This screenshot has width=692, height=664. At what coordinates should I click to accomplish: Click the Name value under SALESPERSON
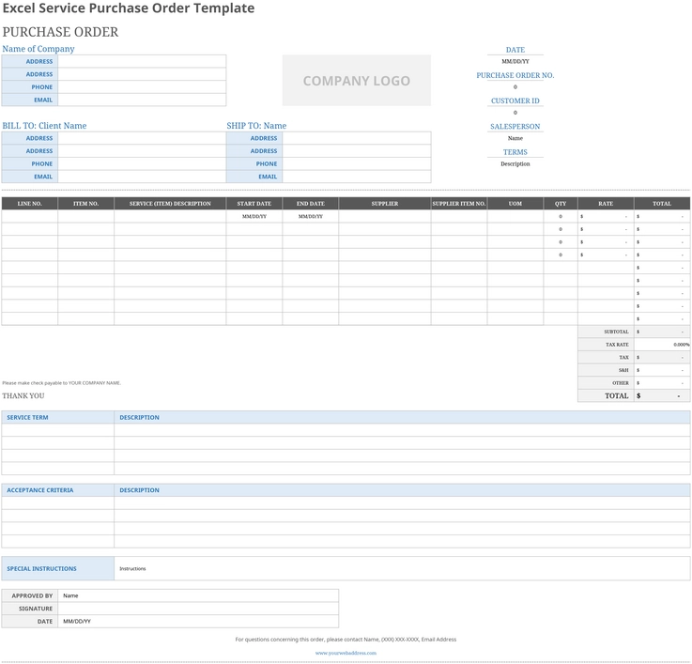pyautogui.click(x=515, y=138)
